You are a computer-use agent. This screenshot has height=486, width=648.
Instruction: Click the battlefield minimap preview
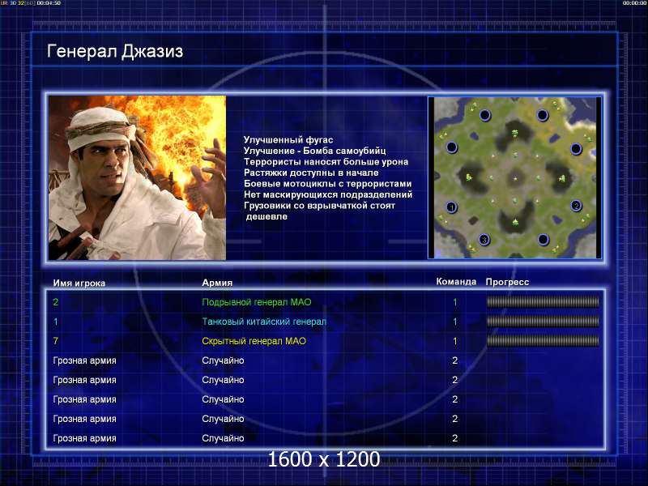click(x=514, y=177)
